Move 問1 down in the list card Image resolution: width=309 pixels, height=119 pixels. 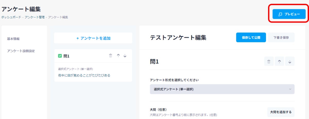tap(125, 56)
